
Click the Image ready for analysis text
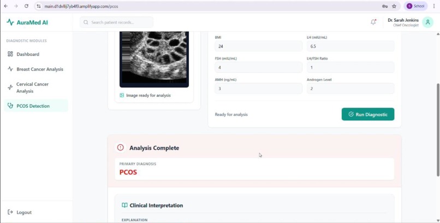click(148, 95)
